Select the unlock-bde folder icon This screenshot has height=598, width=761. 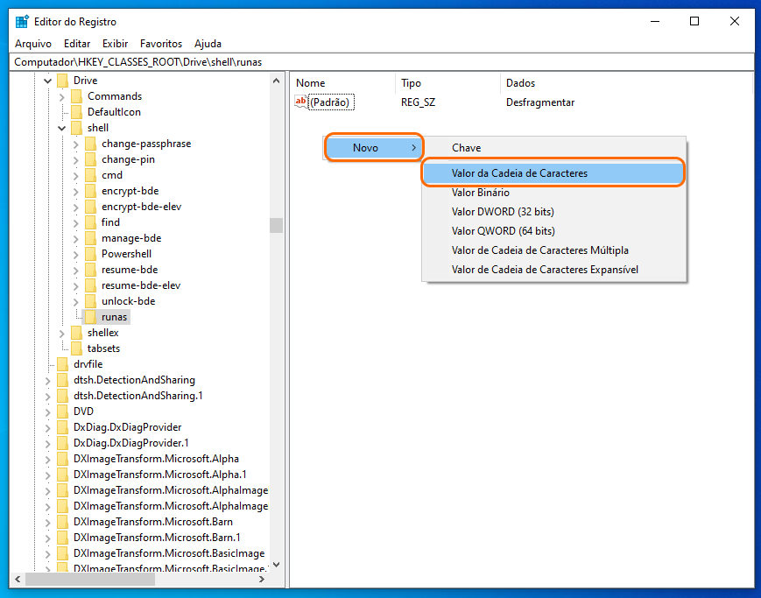tap(91, 301)
